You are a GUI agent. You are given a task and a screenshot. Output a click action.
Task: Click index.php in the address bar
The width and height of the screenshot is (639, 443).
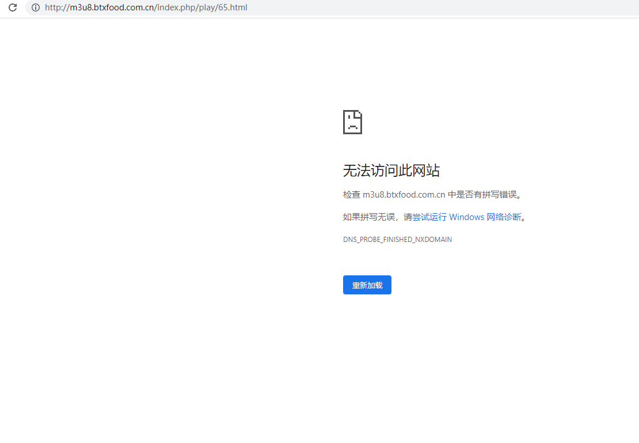pos(176,7)
